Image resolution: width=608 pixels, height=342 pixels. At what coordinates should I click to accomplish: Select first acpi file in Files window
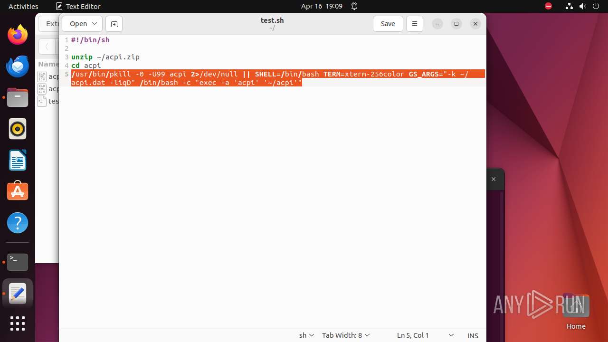[48, 76]
